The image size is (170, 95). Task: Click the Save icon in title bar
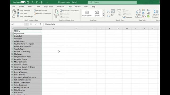tap(28, 2)
